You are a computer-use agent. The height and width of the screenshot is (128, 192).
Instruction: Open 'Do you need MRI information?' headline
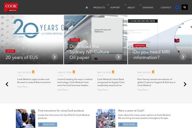(x=152, y=55)
